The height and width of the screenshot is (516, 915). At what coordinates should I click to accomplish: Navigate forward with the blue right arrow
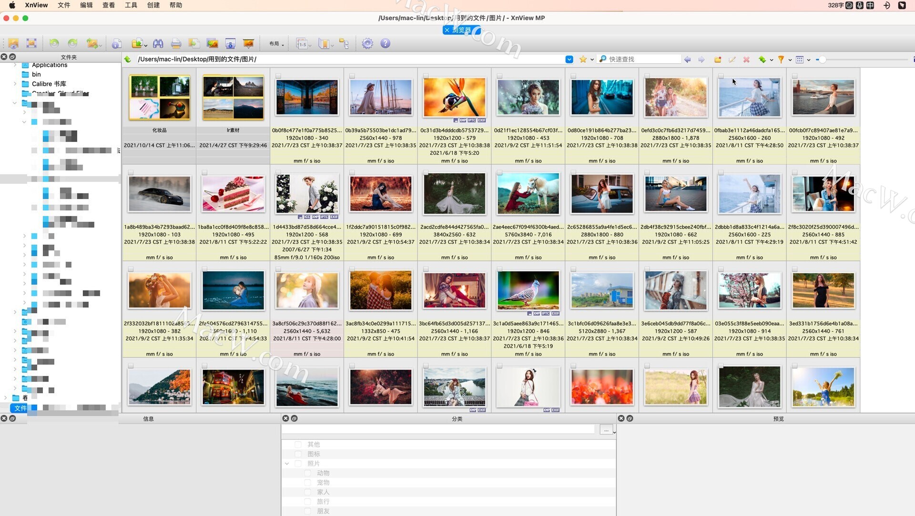point(701,60)
